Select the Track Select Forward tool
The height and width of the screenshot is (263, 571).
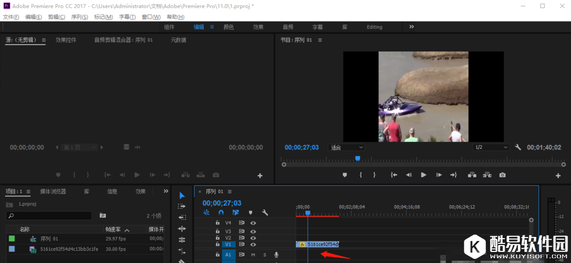pyautogui.click(x=182, y=206)
